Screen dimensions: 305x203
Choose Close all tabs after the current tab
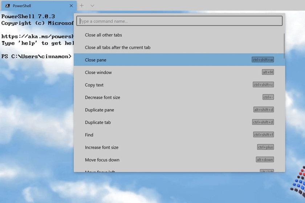coord(179,47)
